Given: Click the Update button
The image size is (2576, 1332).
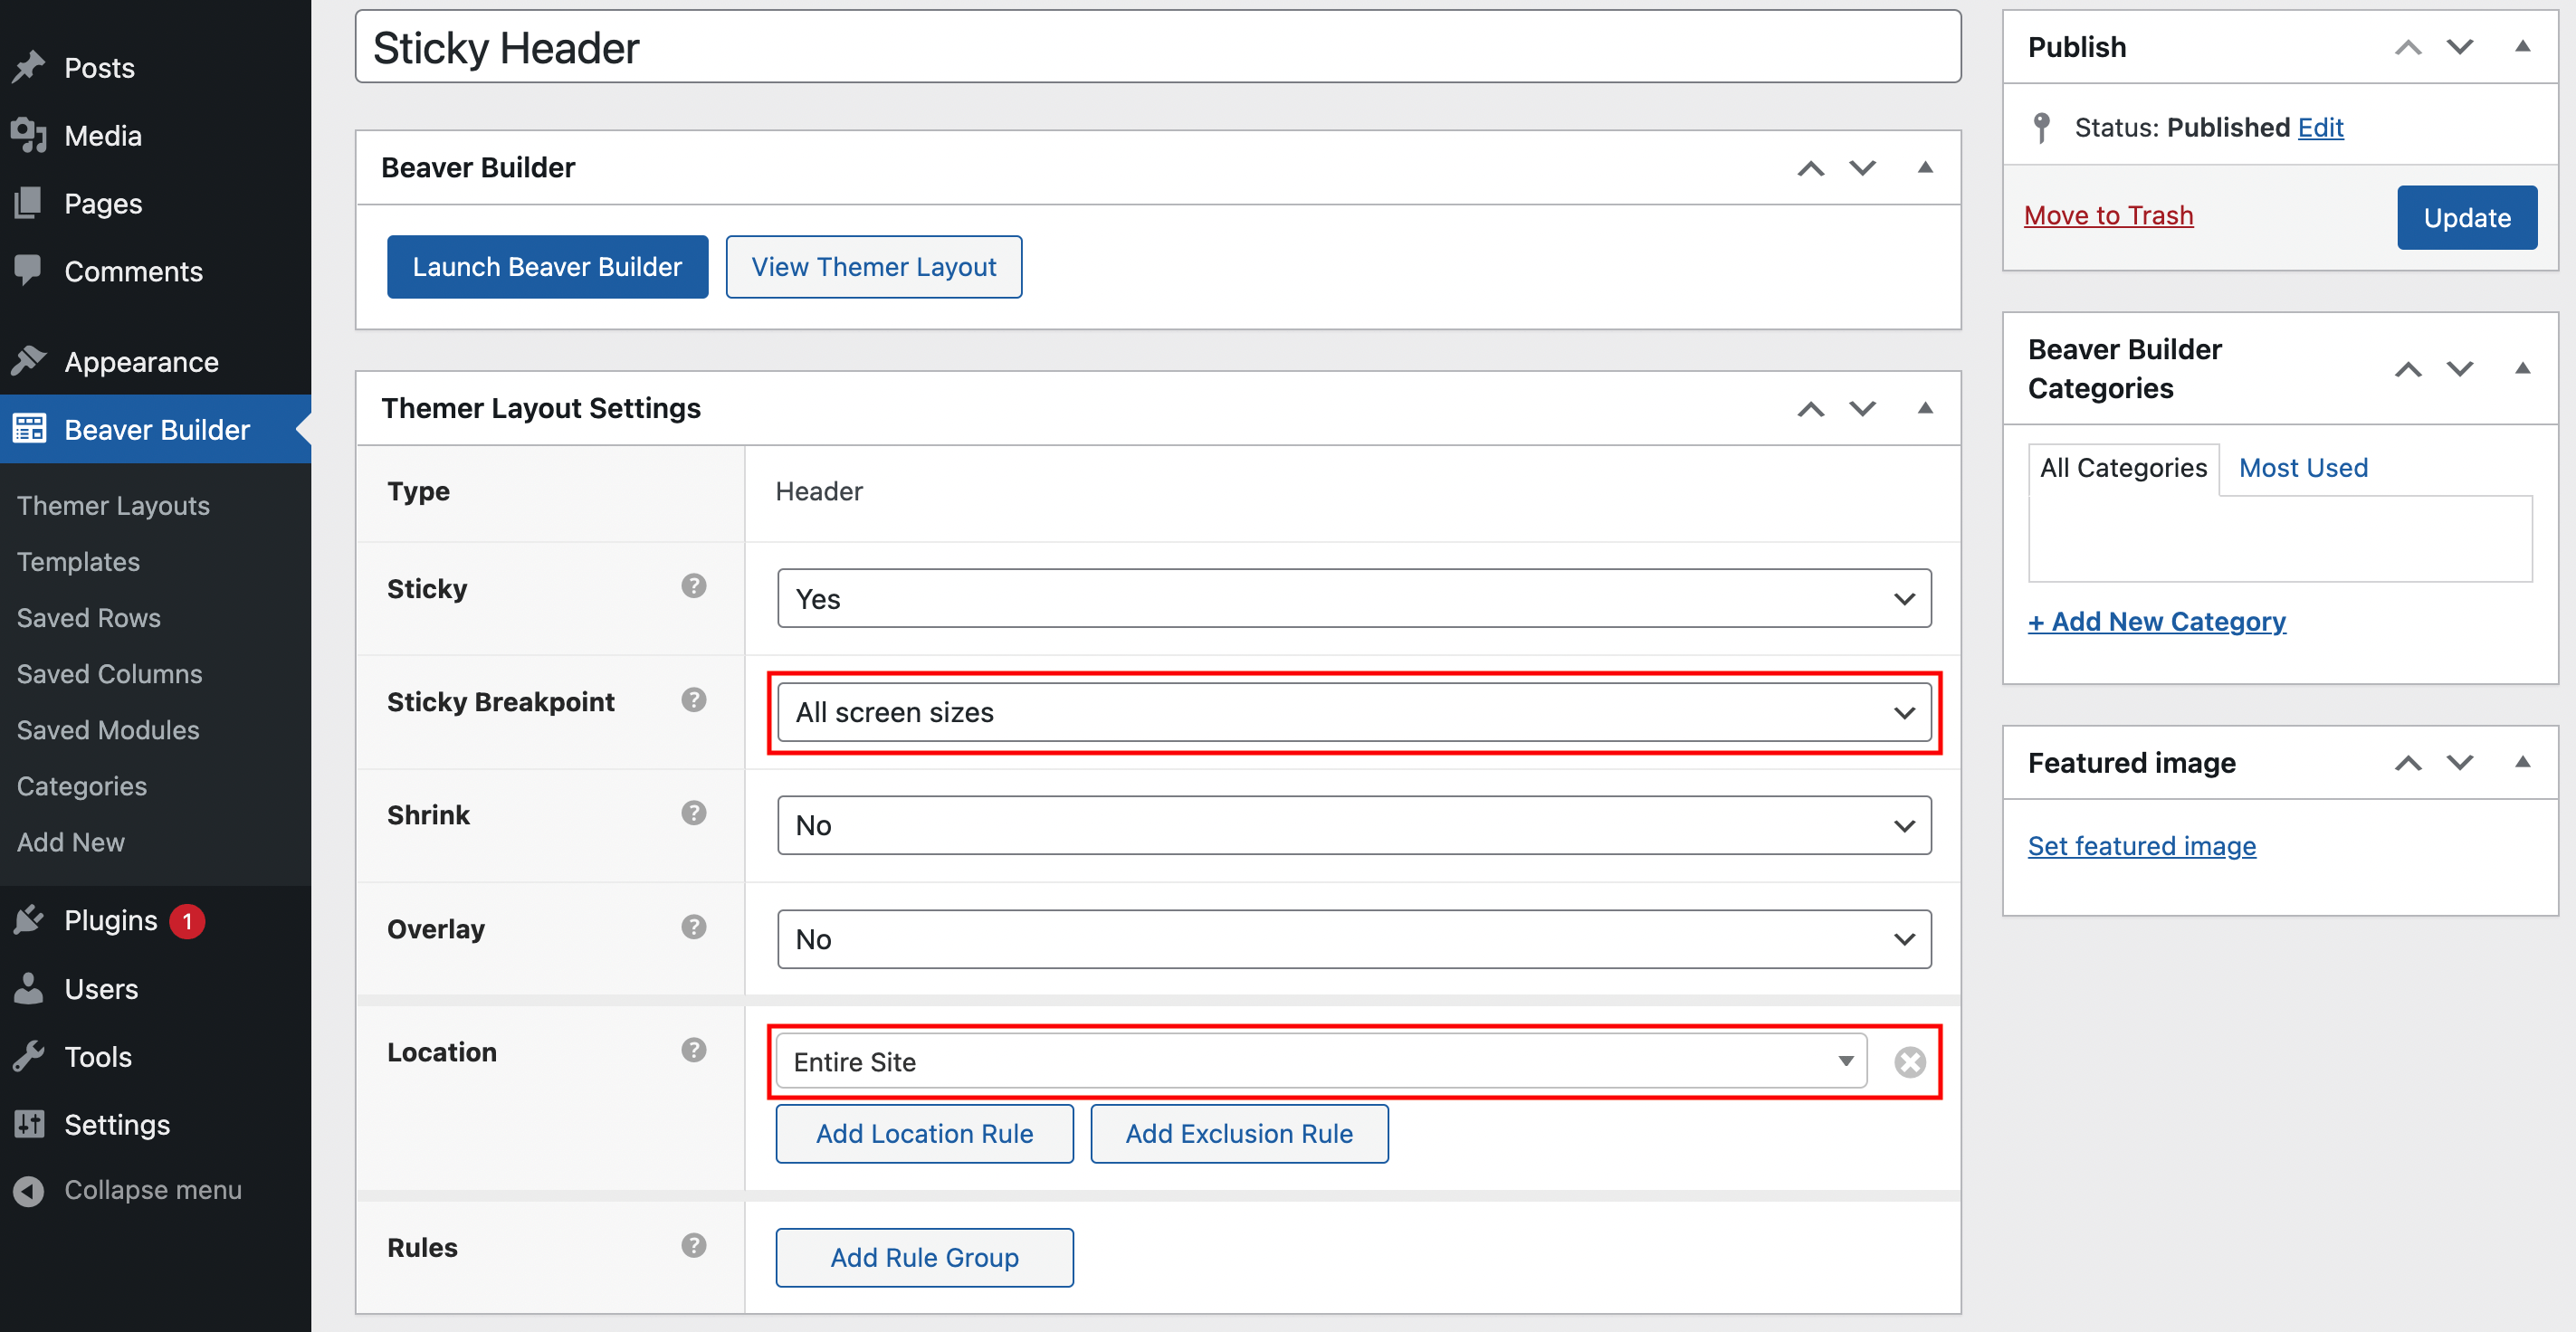Looking at the screenshot, I should pyautogui.click(x=2466, y=217).
